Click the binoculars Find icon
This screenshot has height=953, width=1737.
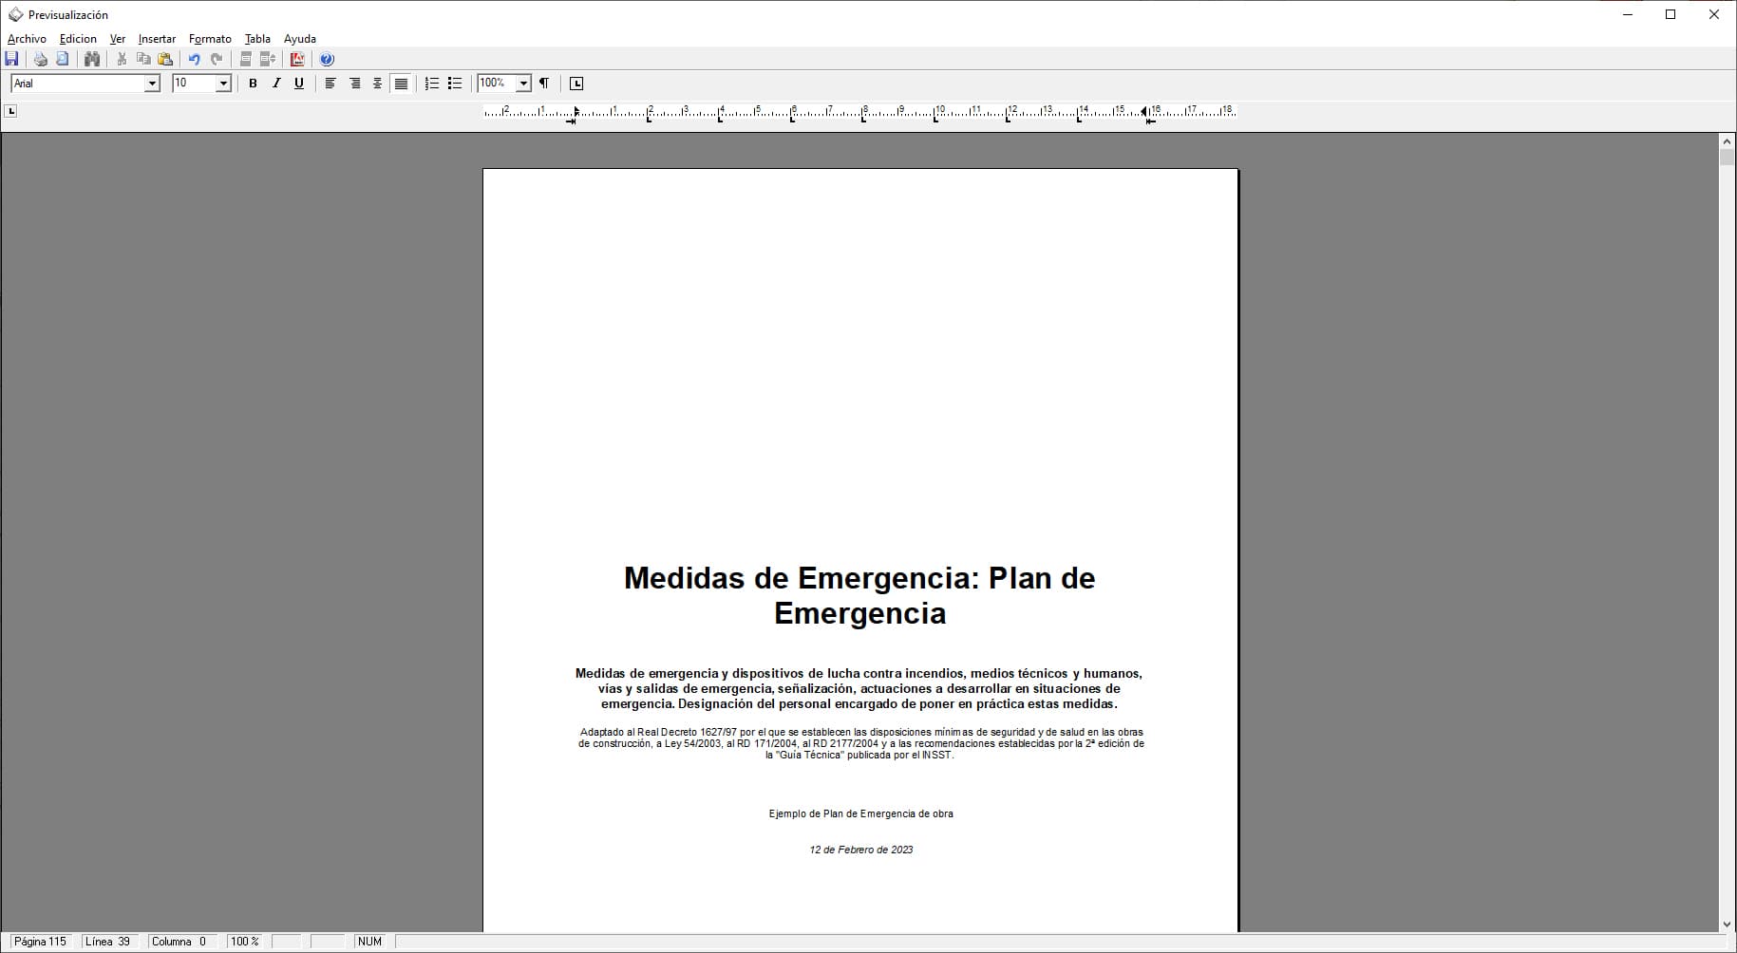tap(92, 59)
